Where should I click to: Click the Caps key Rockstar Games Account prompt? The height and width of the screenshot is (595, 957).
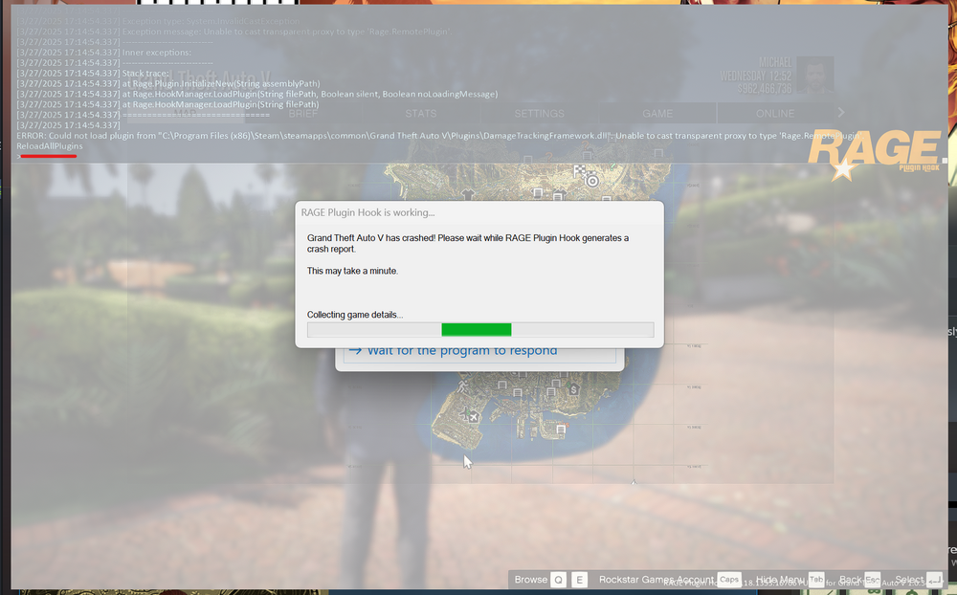[x=729, y=579]
